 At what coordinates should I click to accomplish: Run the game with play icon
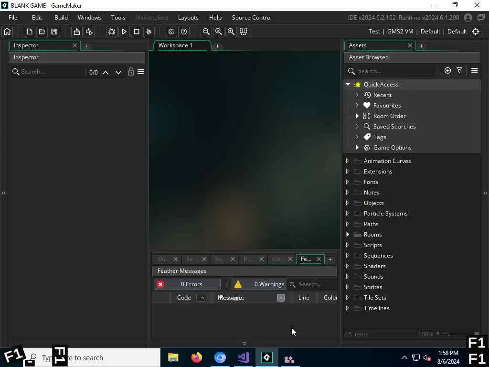pyautogui.click(x=124, y=32)
